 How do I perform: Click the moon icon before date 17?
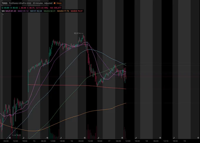click(x=98, y=138)
